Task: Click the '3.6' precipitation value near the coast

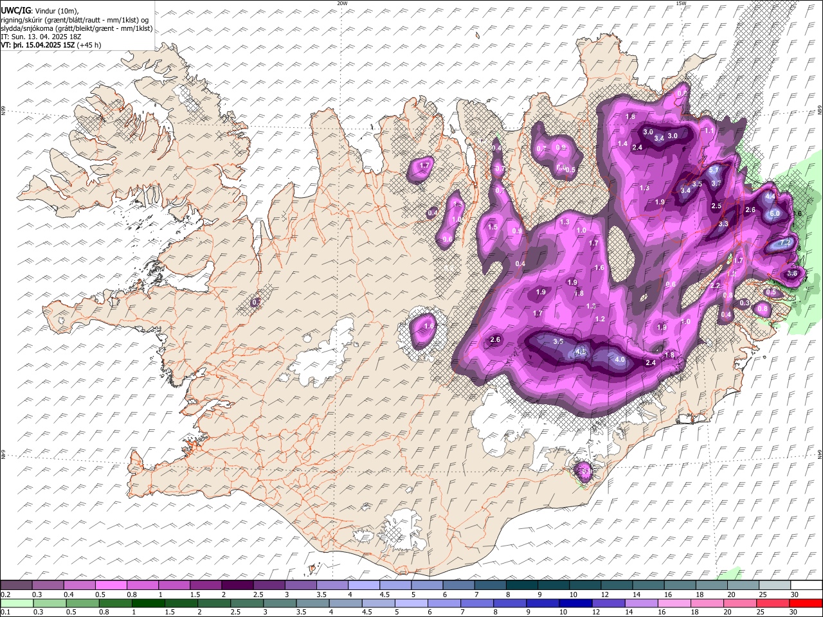Action: click(792, 273)
